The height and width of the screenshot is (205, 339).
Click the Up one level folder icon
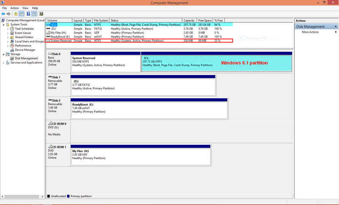(x=16, y=14)
